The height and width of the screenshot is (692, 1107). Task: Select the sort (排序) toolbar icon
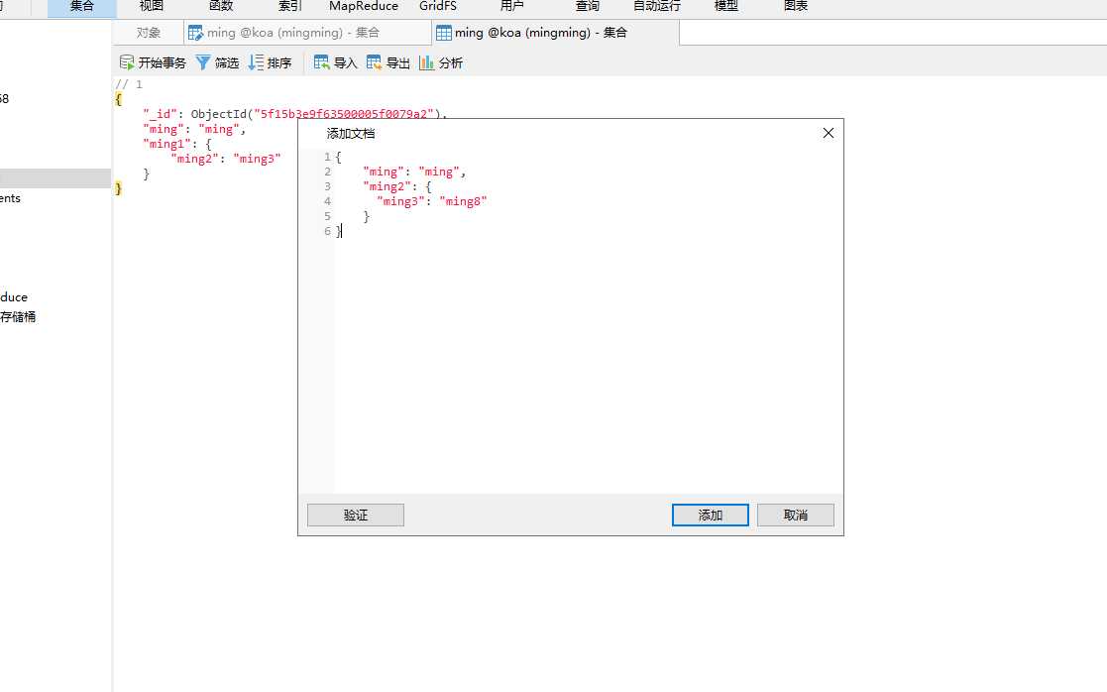pyautogui.click(x=256, y=62)
